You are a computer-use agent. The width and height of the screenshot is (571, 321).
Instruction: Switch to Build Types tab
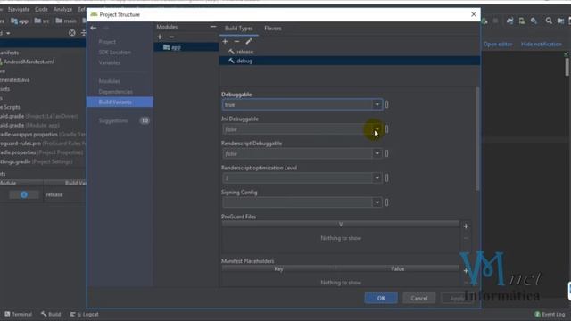[x=238, y=29]
